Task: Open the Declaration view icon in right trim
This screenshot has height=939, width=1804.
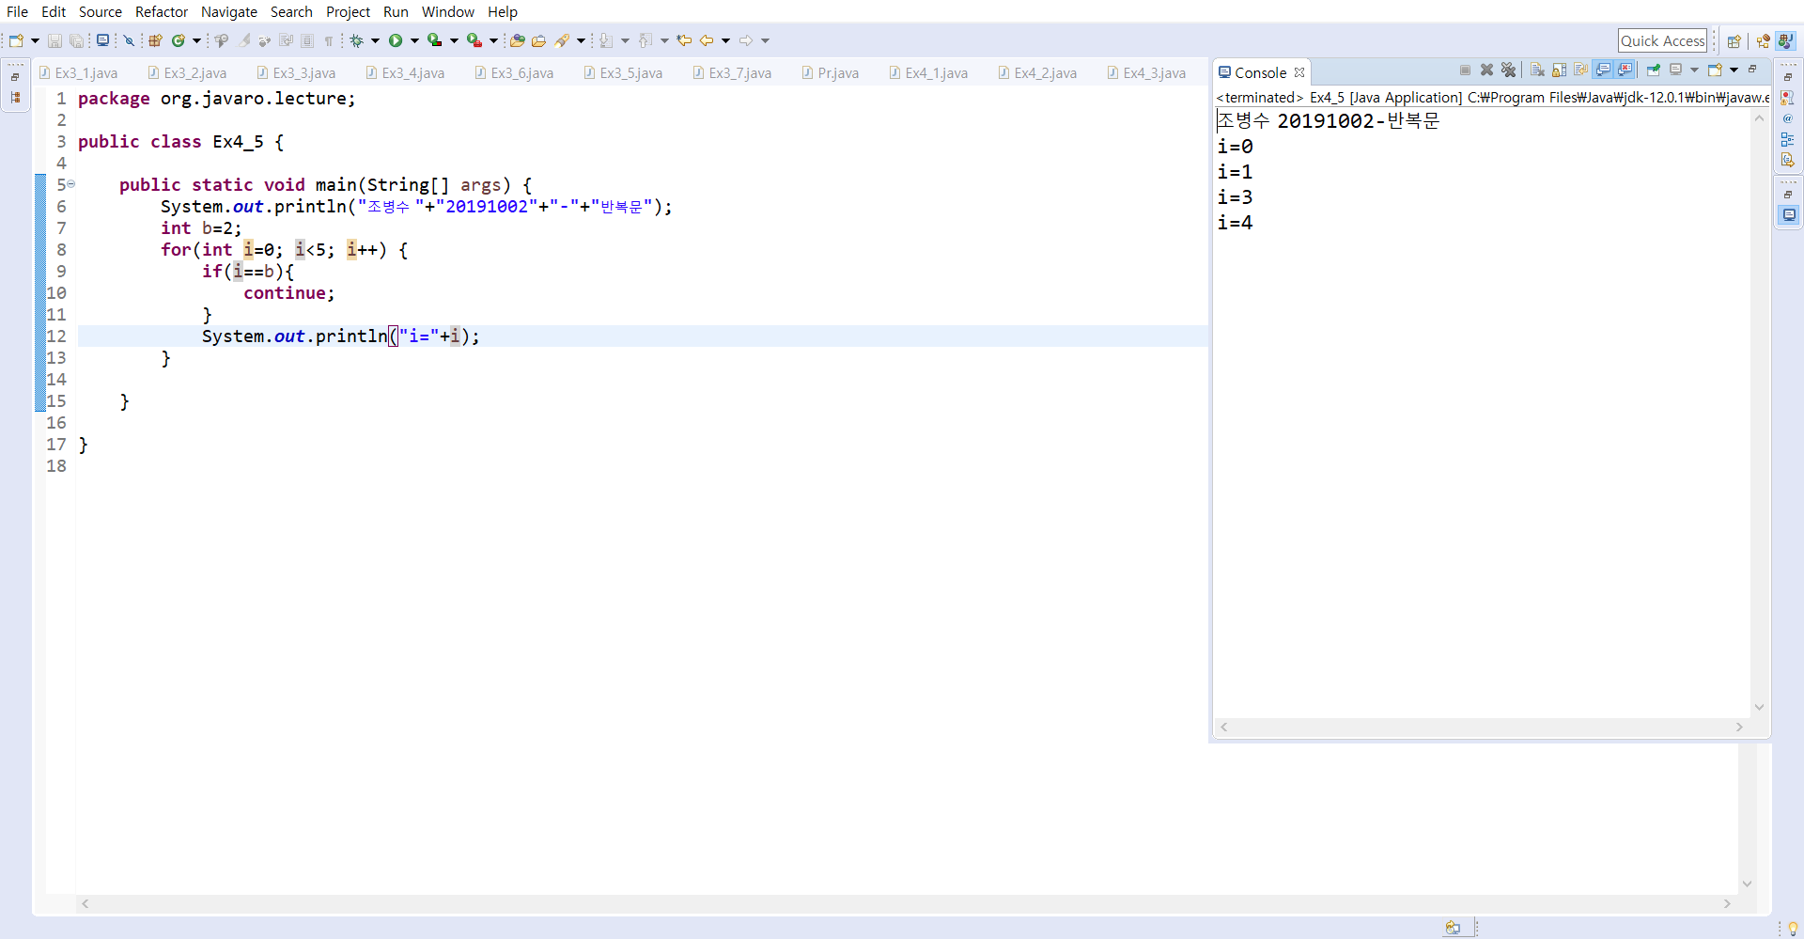Action: tap(1788, 160)
